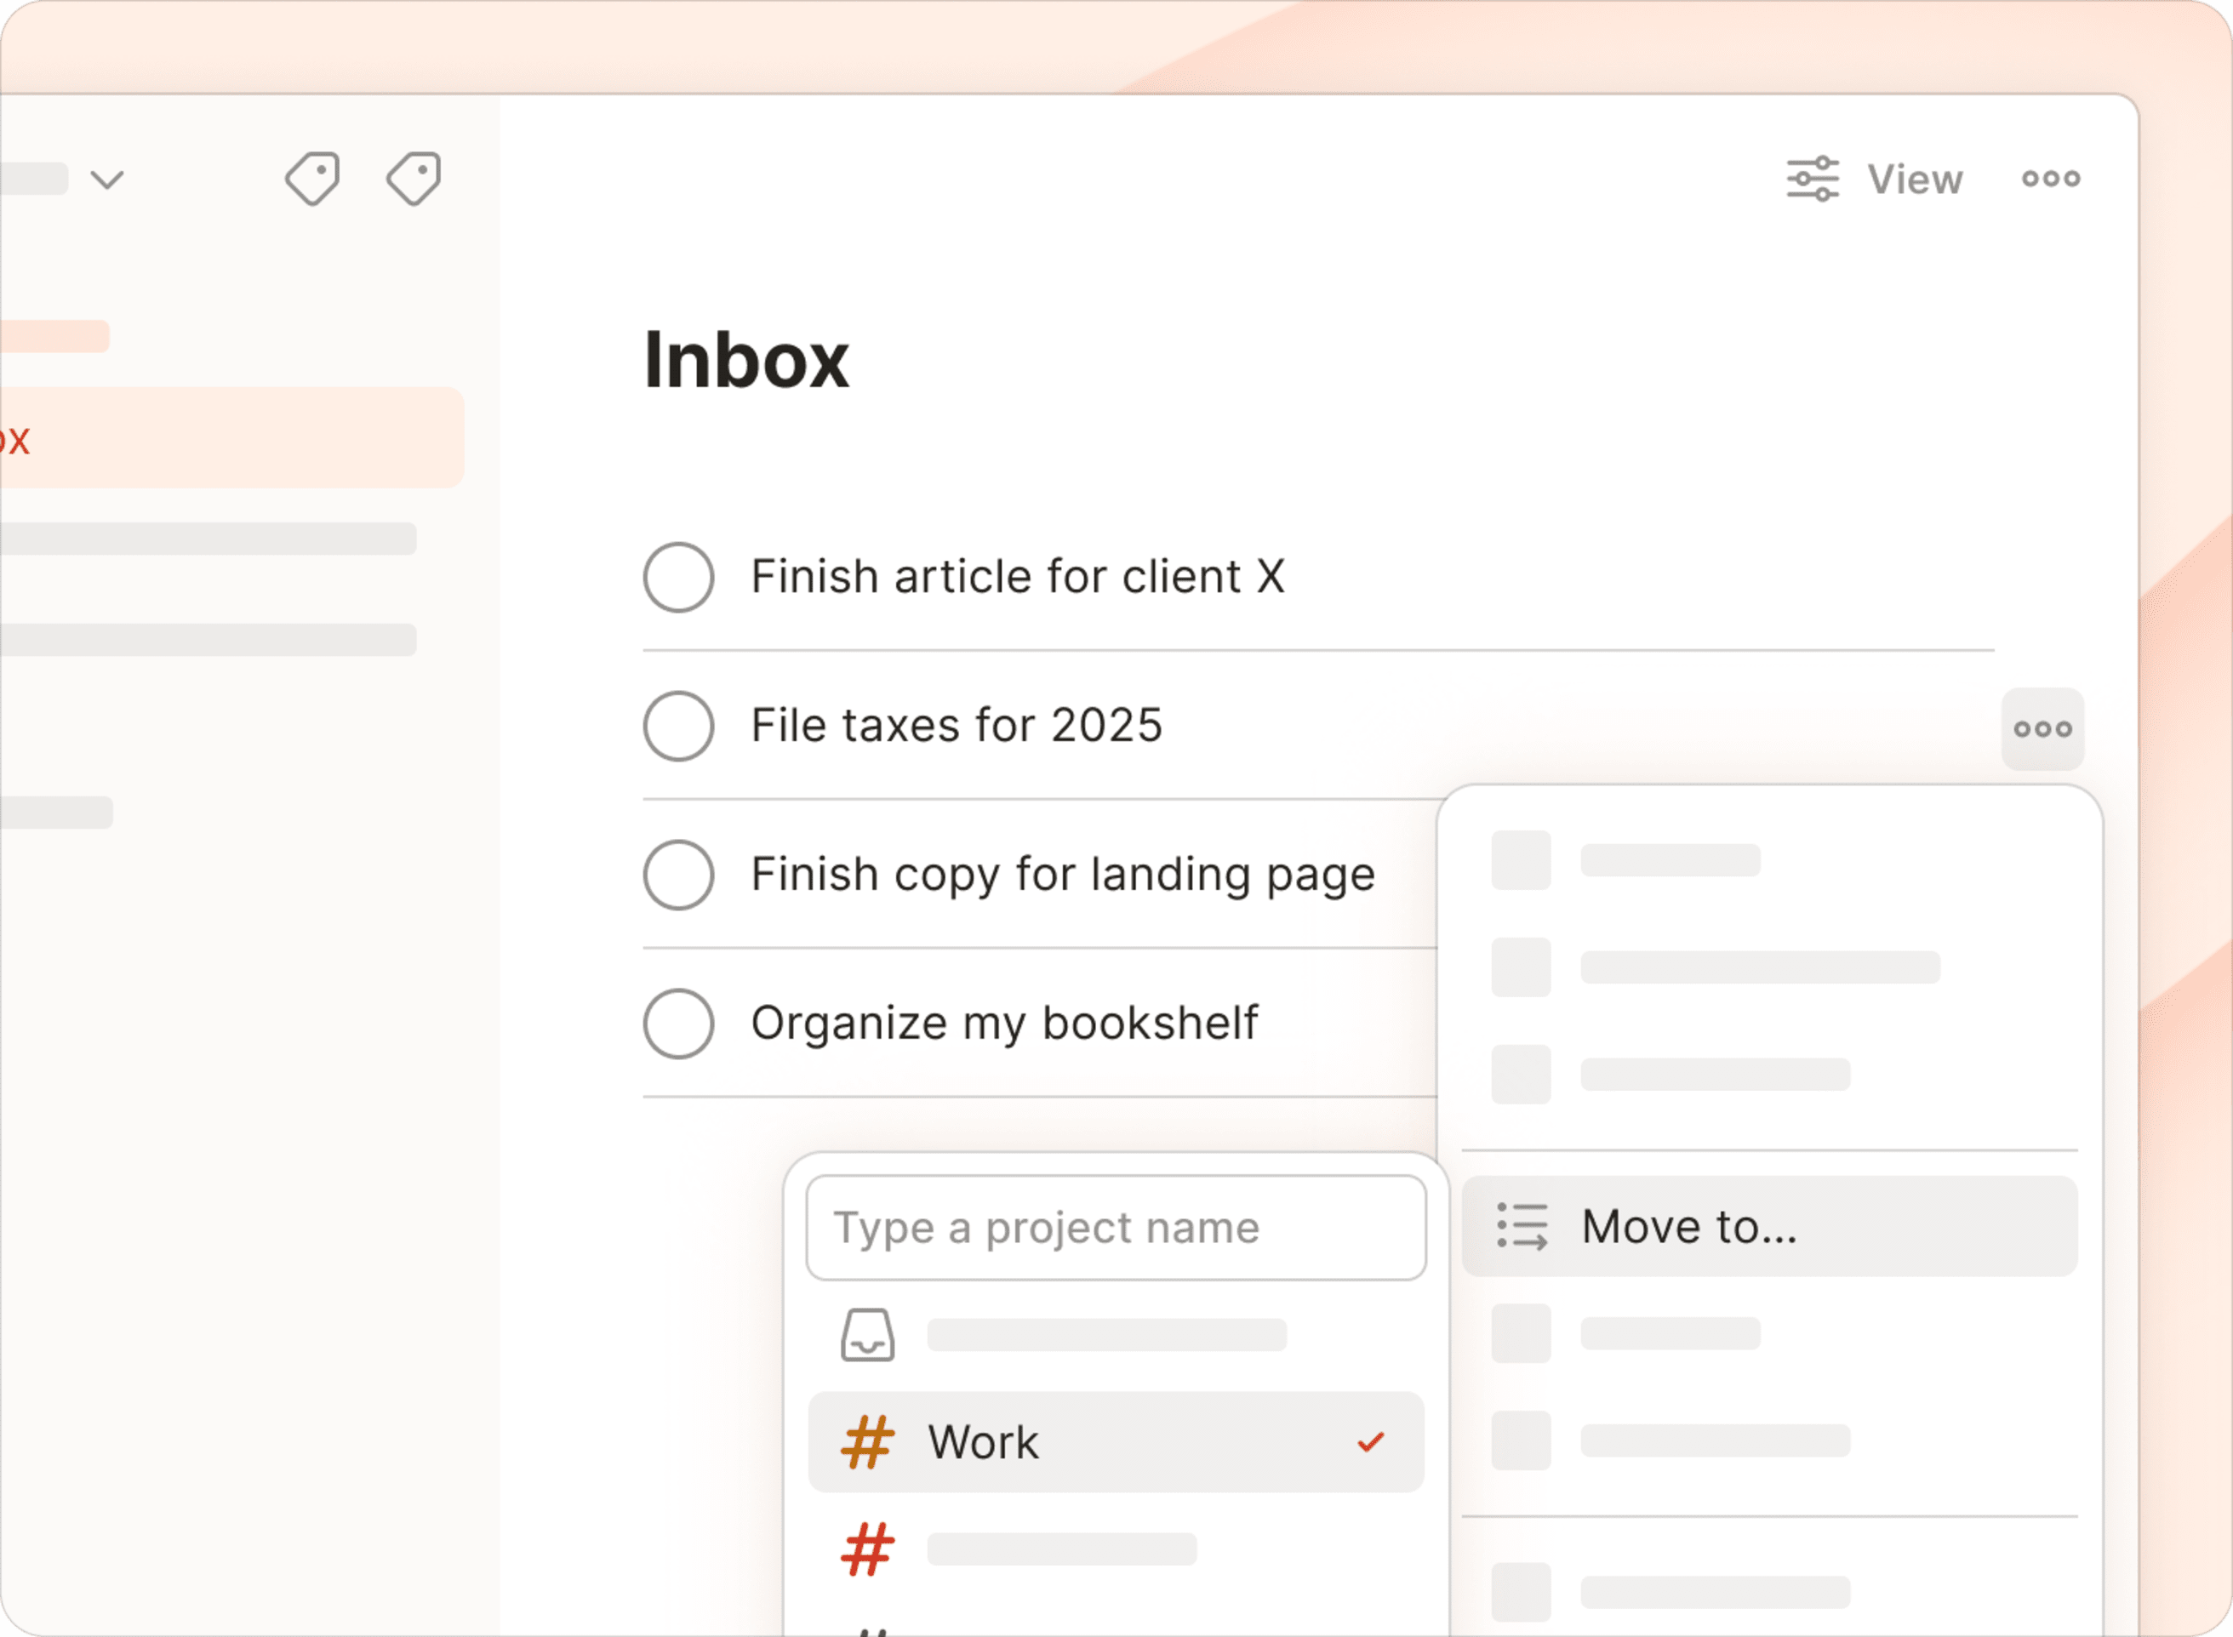Click the first tag icon in sidebar
The width and height of the screenshot is (2233, 1637).
pos(313,179)
